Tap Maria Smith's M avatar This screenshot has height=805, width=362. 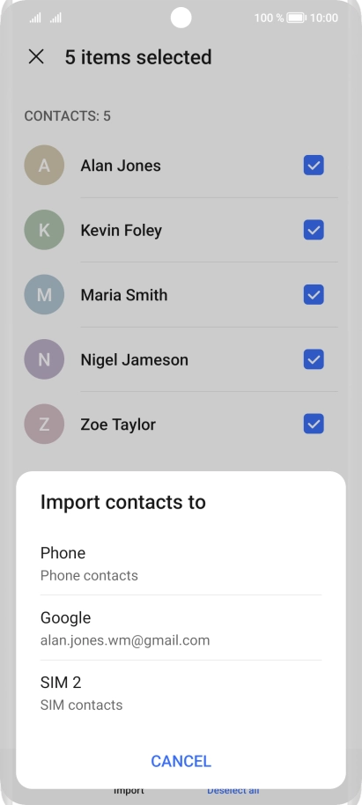(x=44, y=295)
